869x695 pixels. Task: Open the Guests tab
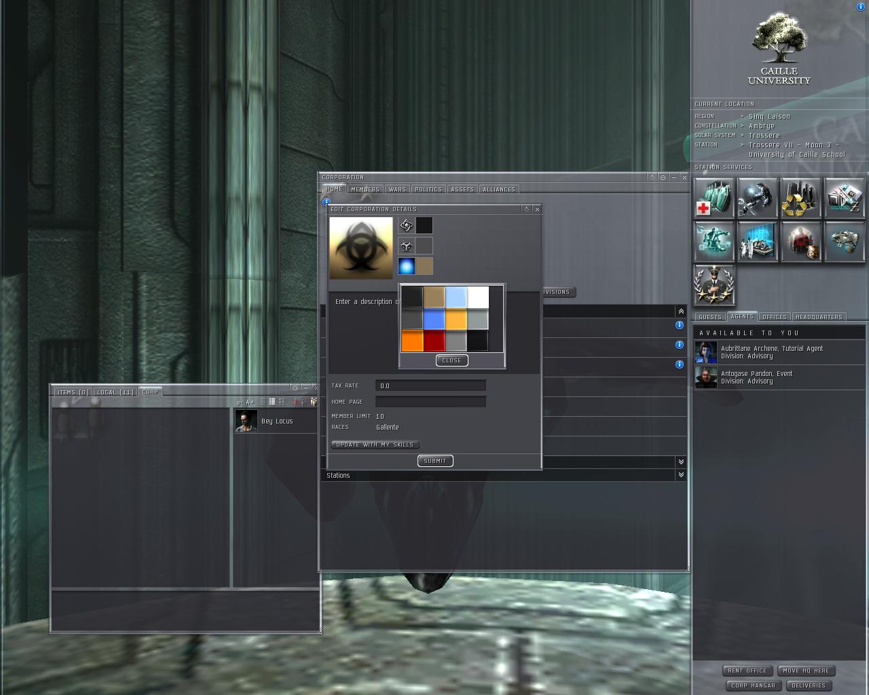[x=710, y=317]
